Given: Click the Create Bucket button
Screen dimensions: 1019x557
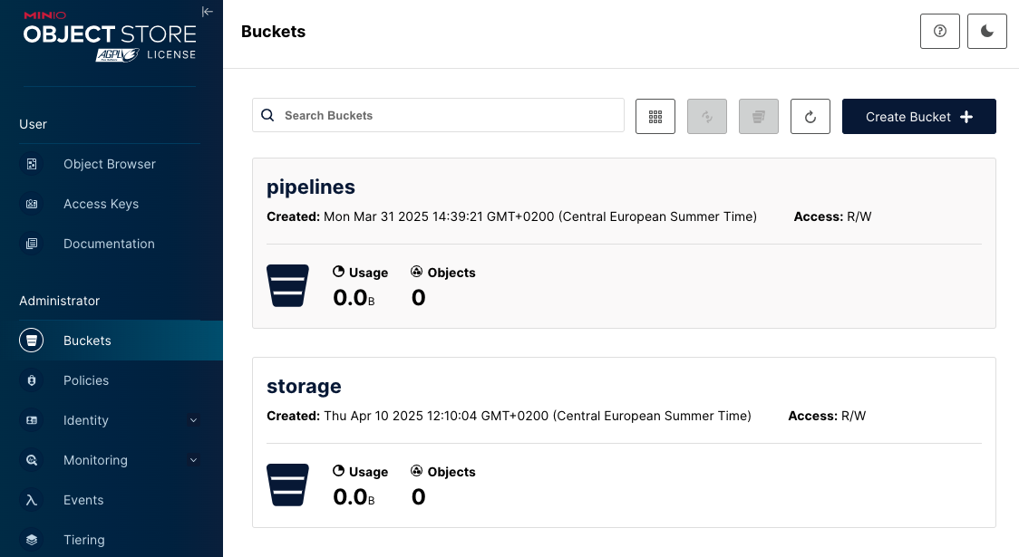Looking at the screenshot, I should click(918, 117).
